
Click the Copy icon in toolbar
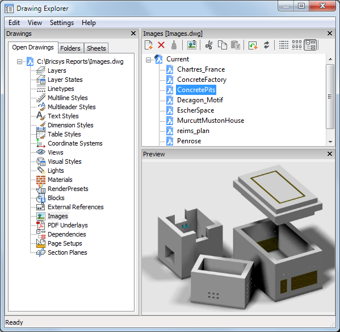coord(223,45)
